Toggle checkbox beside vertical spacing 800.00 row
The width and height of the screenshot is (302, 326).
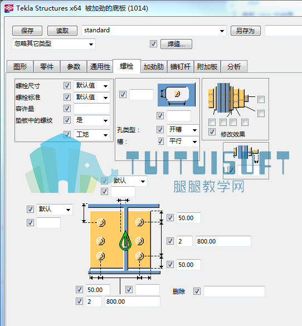point(170,241)
